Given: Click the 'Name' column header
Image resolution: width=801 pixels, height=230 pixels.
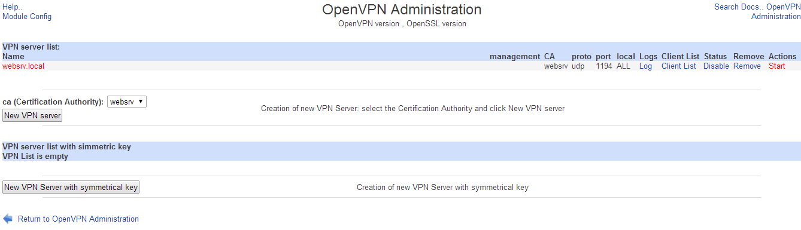Looking at the screenshot, I should pyautogui.click(x=13, y=56).
